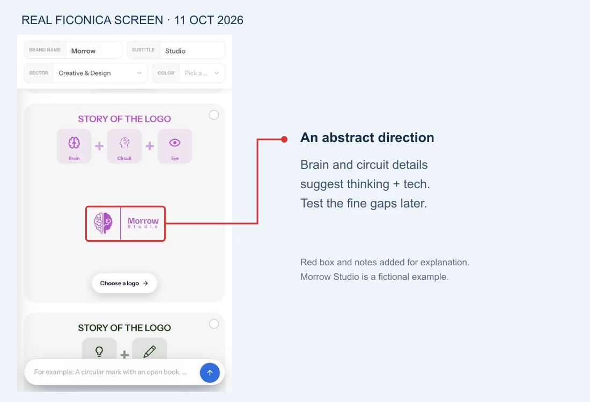Screen dimensions: 590x402
Task: Open the Color picker dropdown
Action: pos(188,73)
